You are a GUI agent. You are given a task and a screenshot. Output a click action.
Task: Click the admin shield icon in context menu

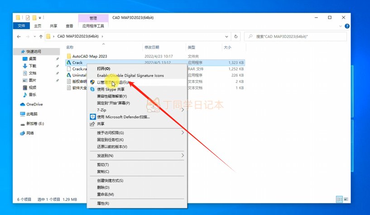pos(92,82)
